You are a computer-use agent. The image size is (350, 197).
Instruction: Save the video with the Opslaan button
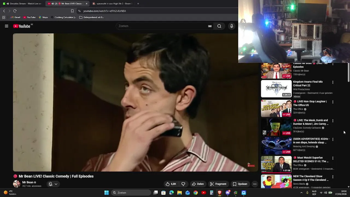(240, 184)
